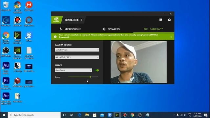The height and width of the screenshot is (118, 210).
Task: Open network status tray icon
Action: click(181, 115)
